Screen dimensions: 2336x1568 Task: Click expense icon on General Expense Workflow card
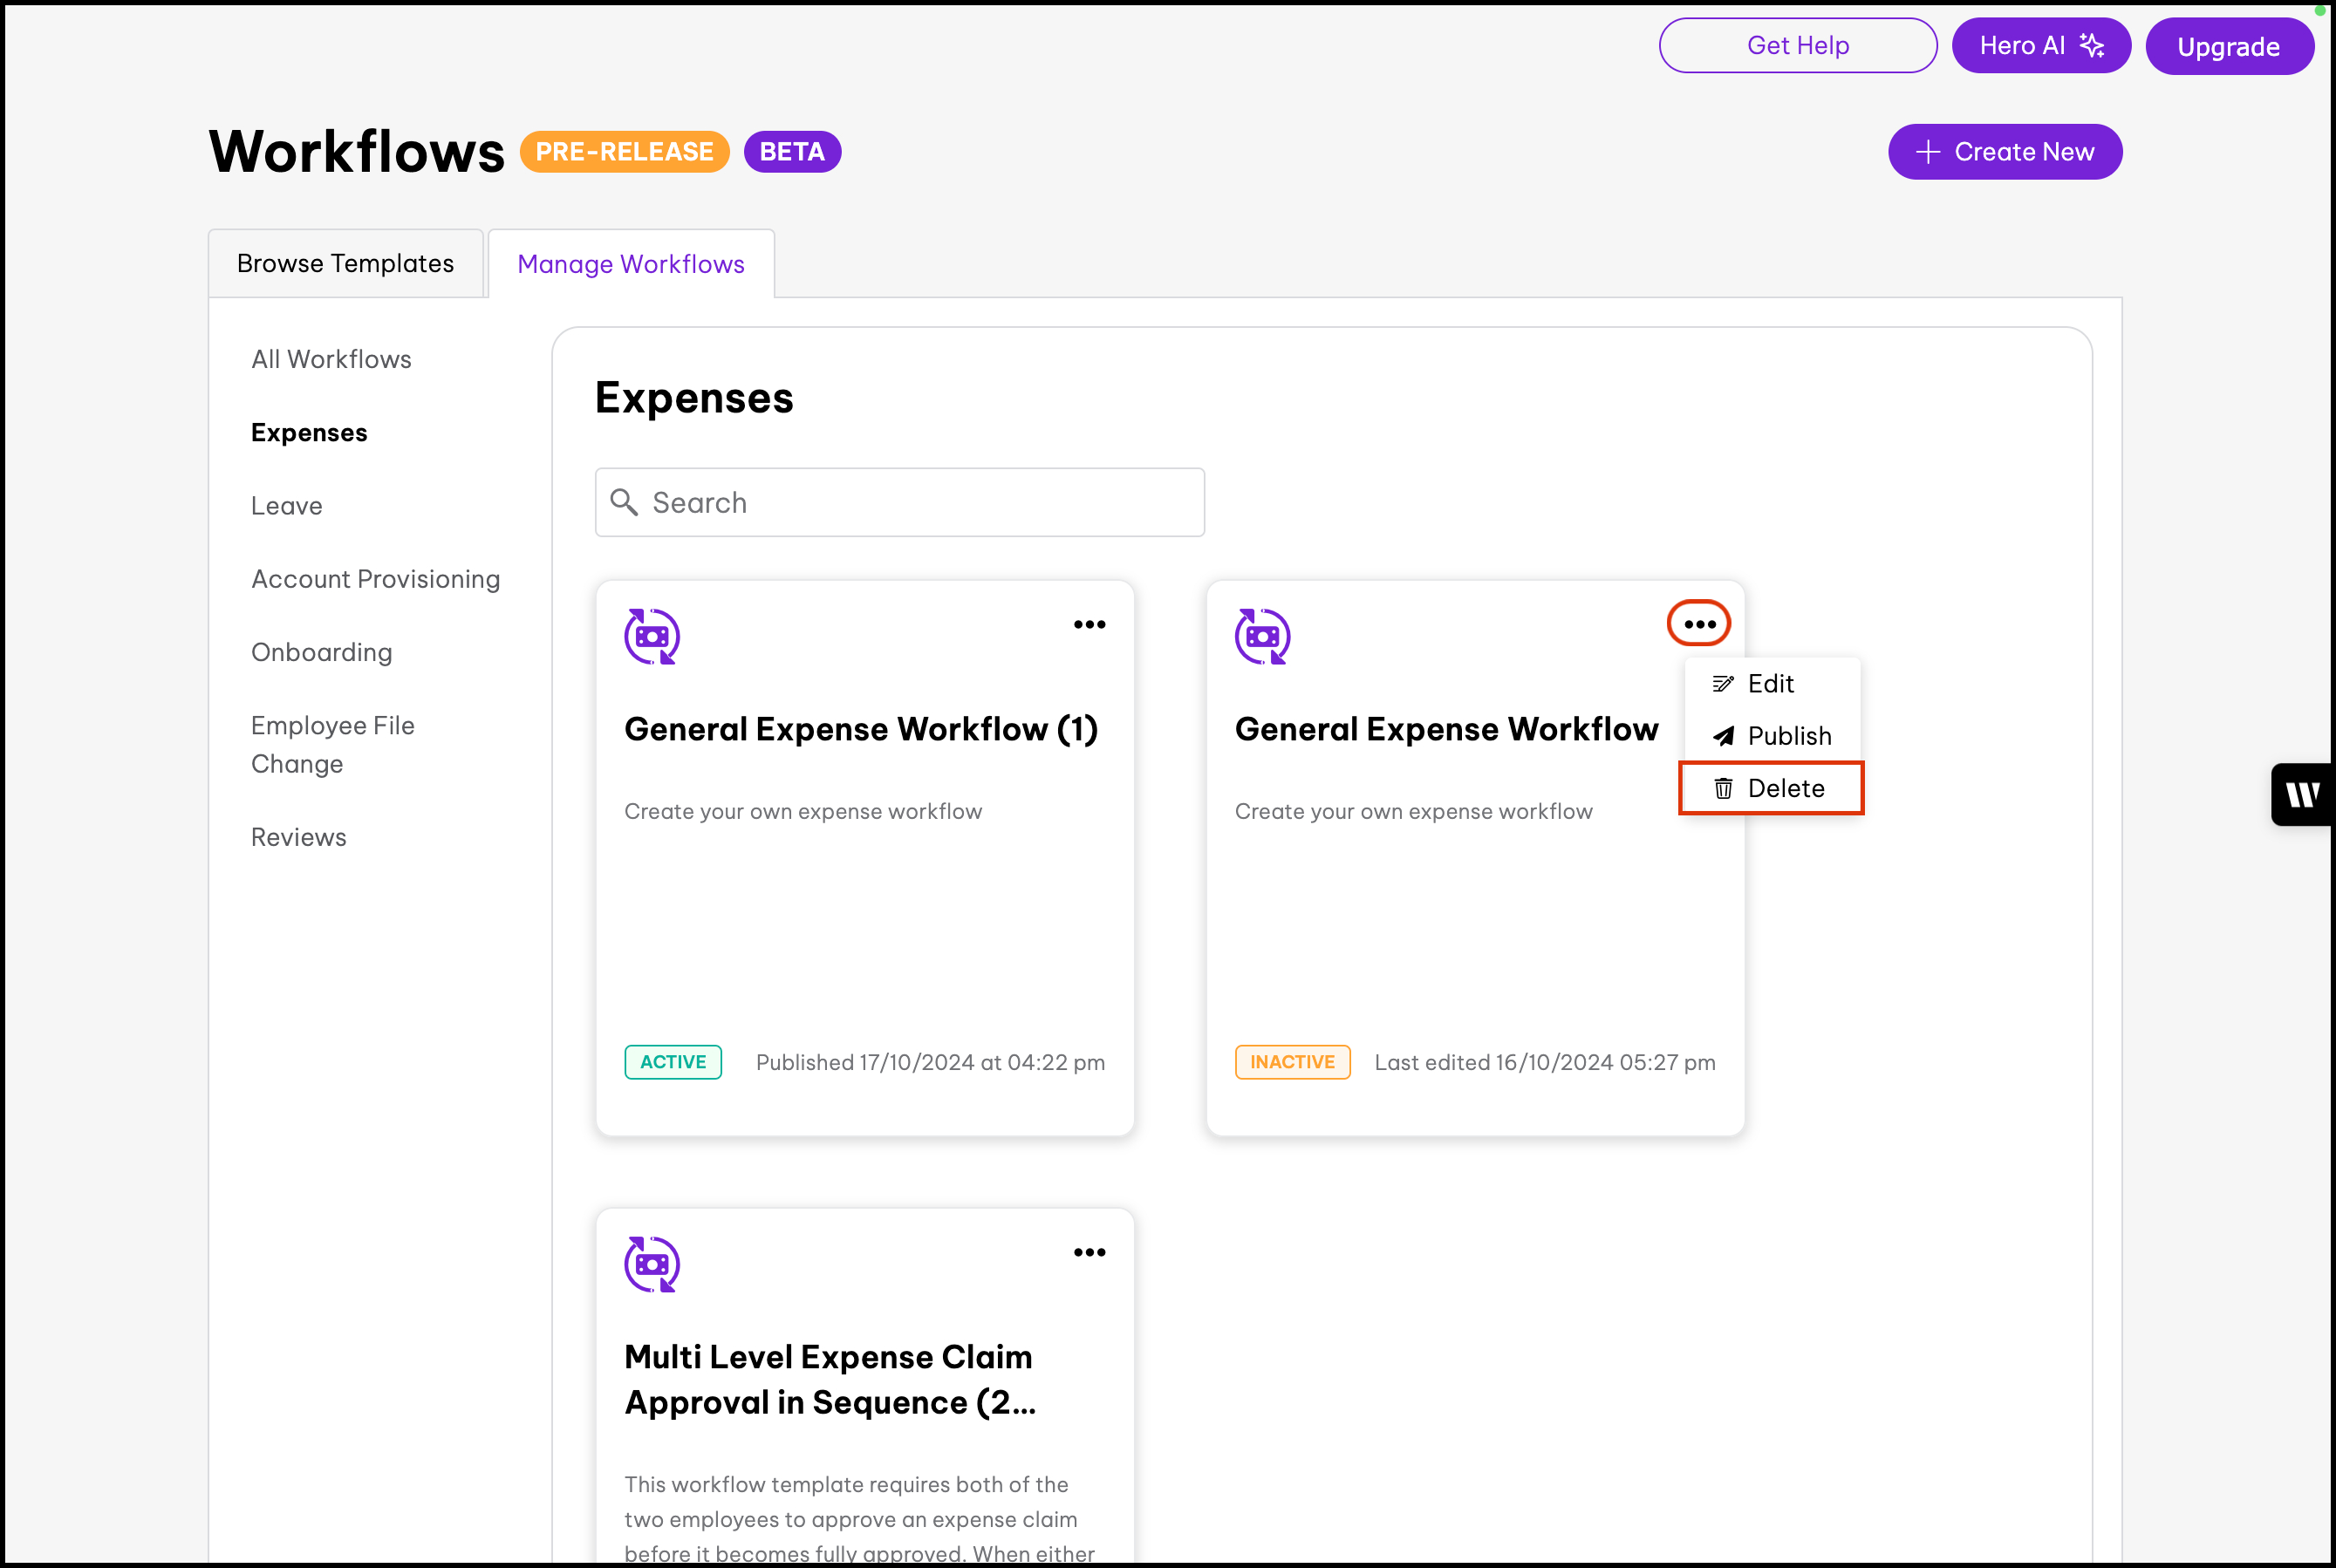point(1262,636)
